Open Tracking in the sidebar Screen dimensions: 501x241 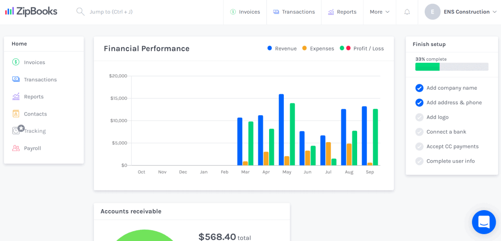click(x=35, y=131)
